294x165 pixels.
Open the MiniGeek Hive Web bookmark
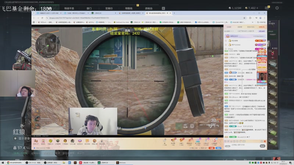[x=121, y=22]
